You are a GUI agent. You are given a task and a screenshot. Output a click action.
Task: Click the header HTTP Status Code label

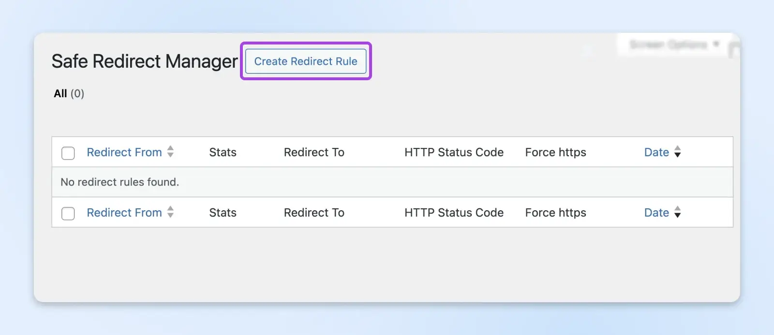(x=454, y=152)
